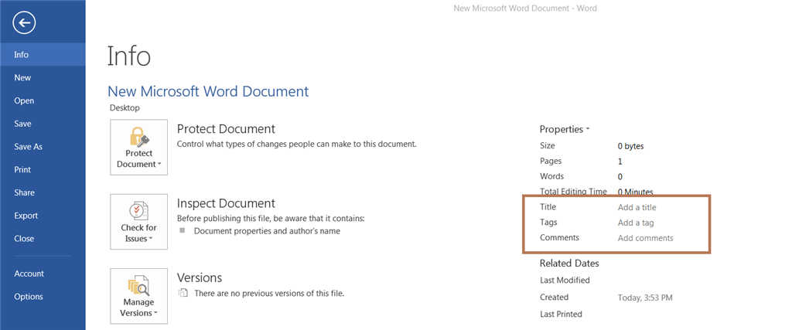Viewport: 792px width, 330px height.
Task: Click the Last Modified label
Action: [x=565, y=280]
